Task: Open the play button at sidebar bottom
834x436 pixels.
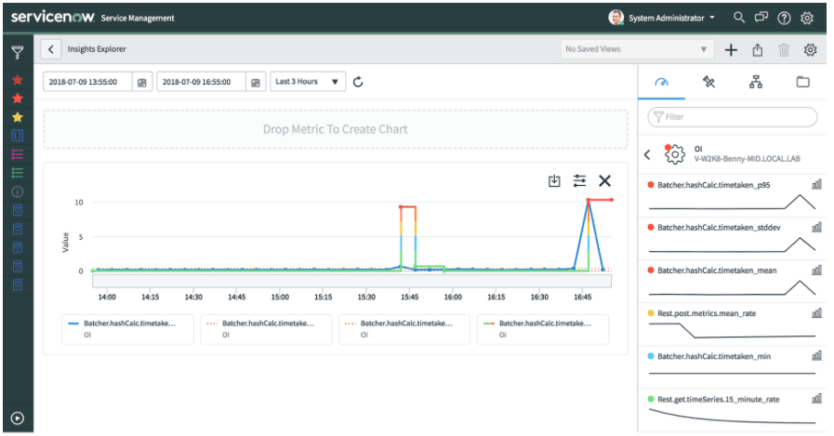Action: (18, 418)
